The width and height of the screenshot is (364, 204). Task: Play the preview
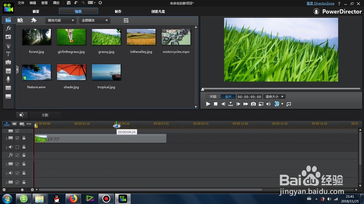pos(208,104)
